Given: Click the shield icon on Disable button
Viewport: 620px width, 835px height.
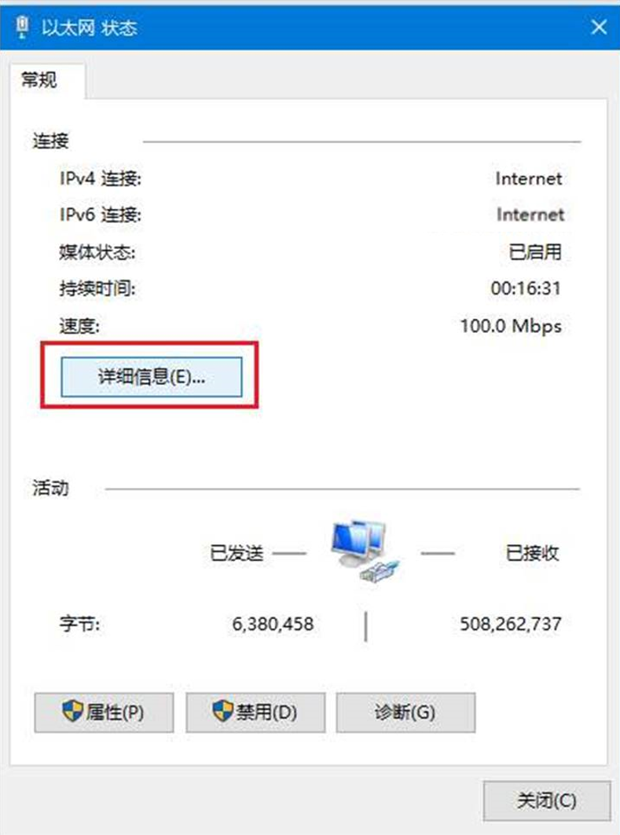Looking at the screenshot, I should click(x=222, y=711).
